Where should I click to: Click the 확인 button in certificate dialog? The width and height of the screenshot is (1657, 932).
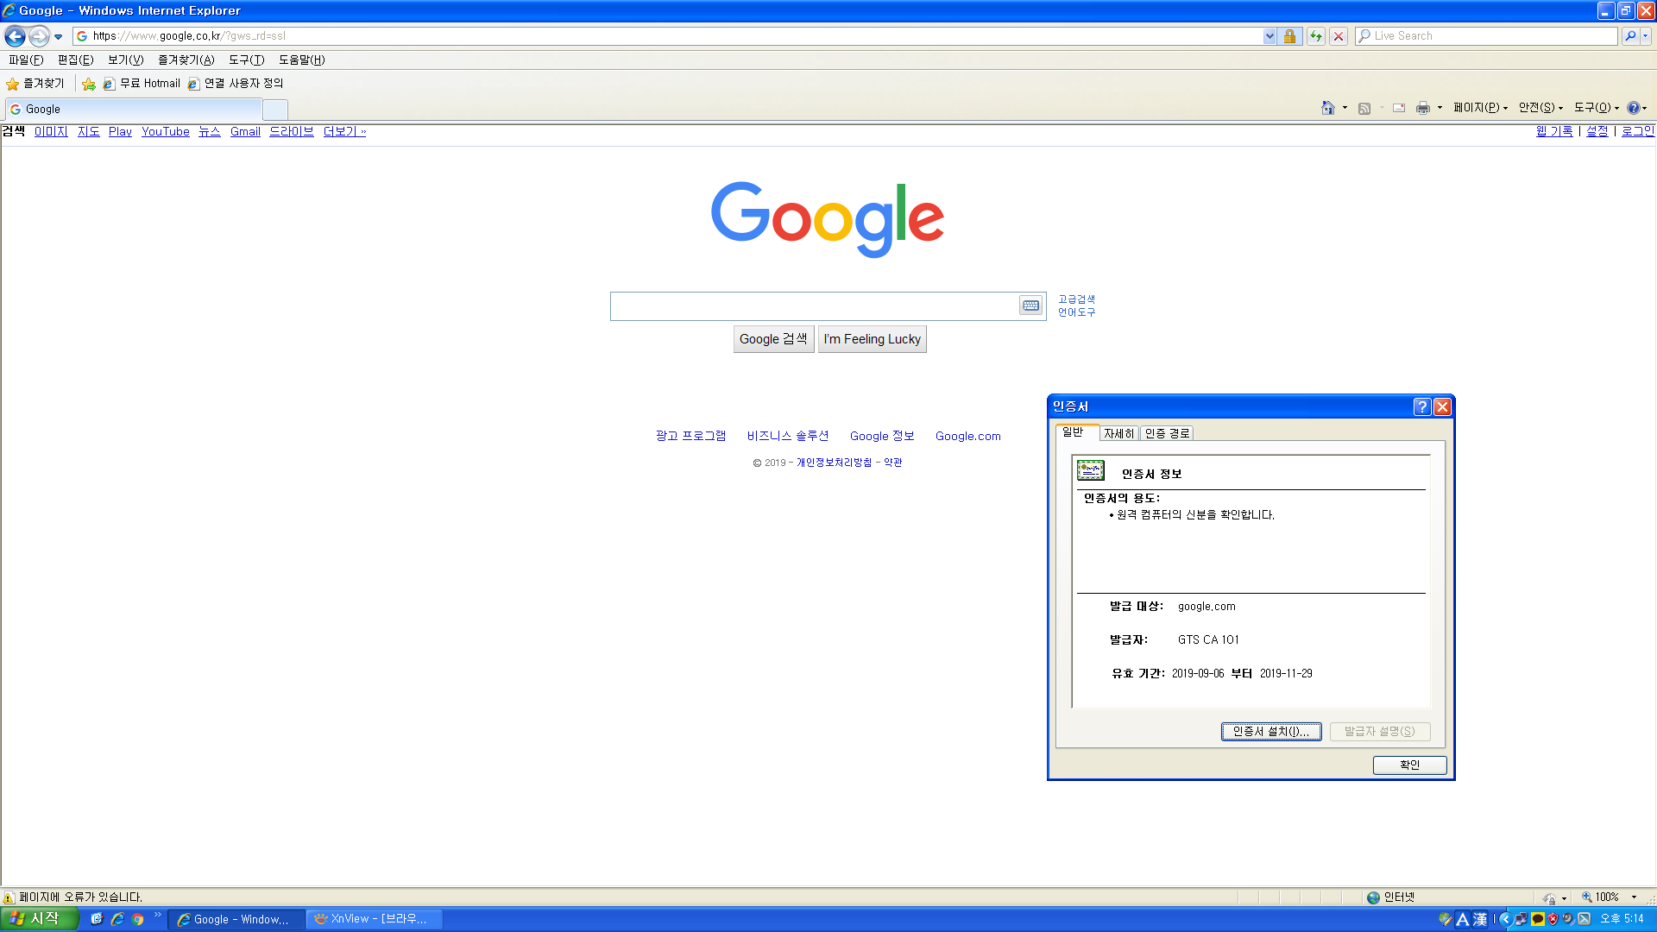tap(1409, 765)
